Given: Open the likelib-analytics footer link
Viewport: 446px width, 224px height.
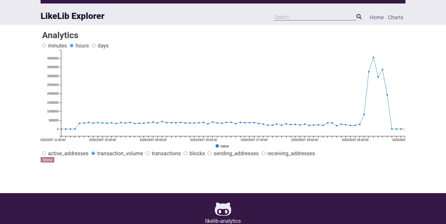Looking at the screenshot, I should [223, 221].
